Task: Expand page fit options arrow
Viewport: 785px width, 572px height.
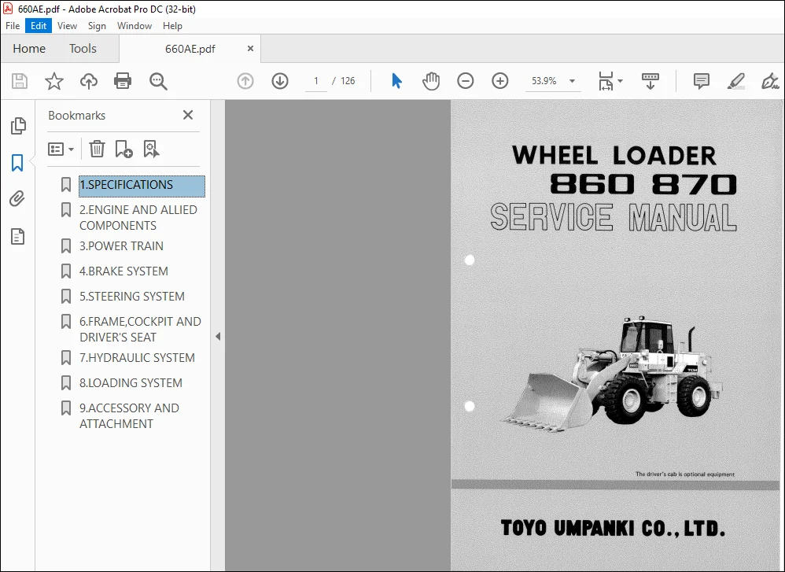Action: point(621,81)
